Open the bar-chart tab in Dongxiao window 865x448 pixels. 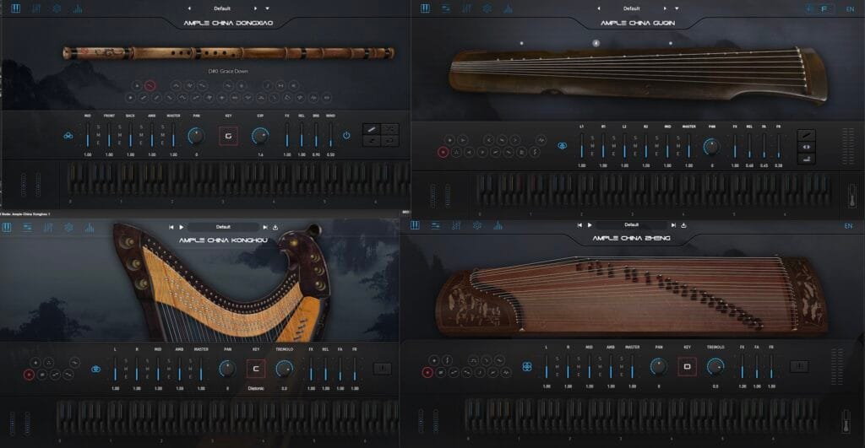pos(78,8)
